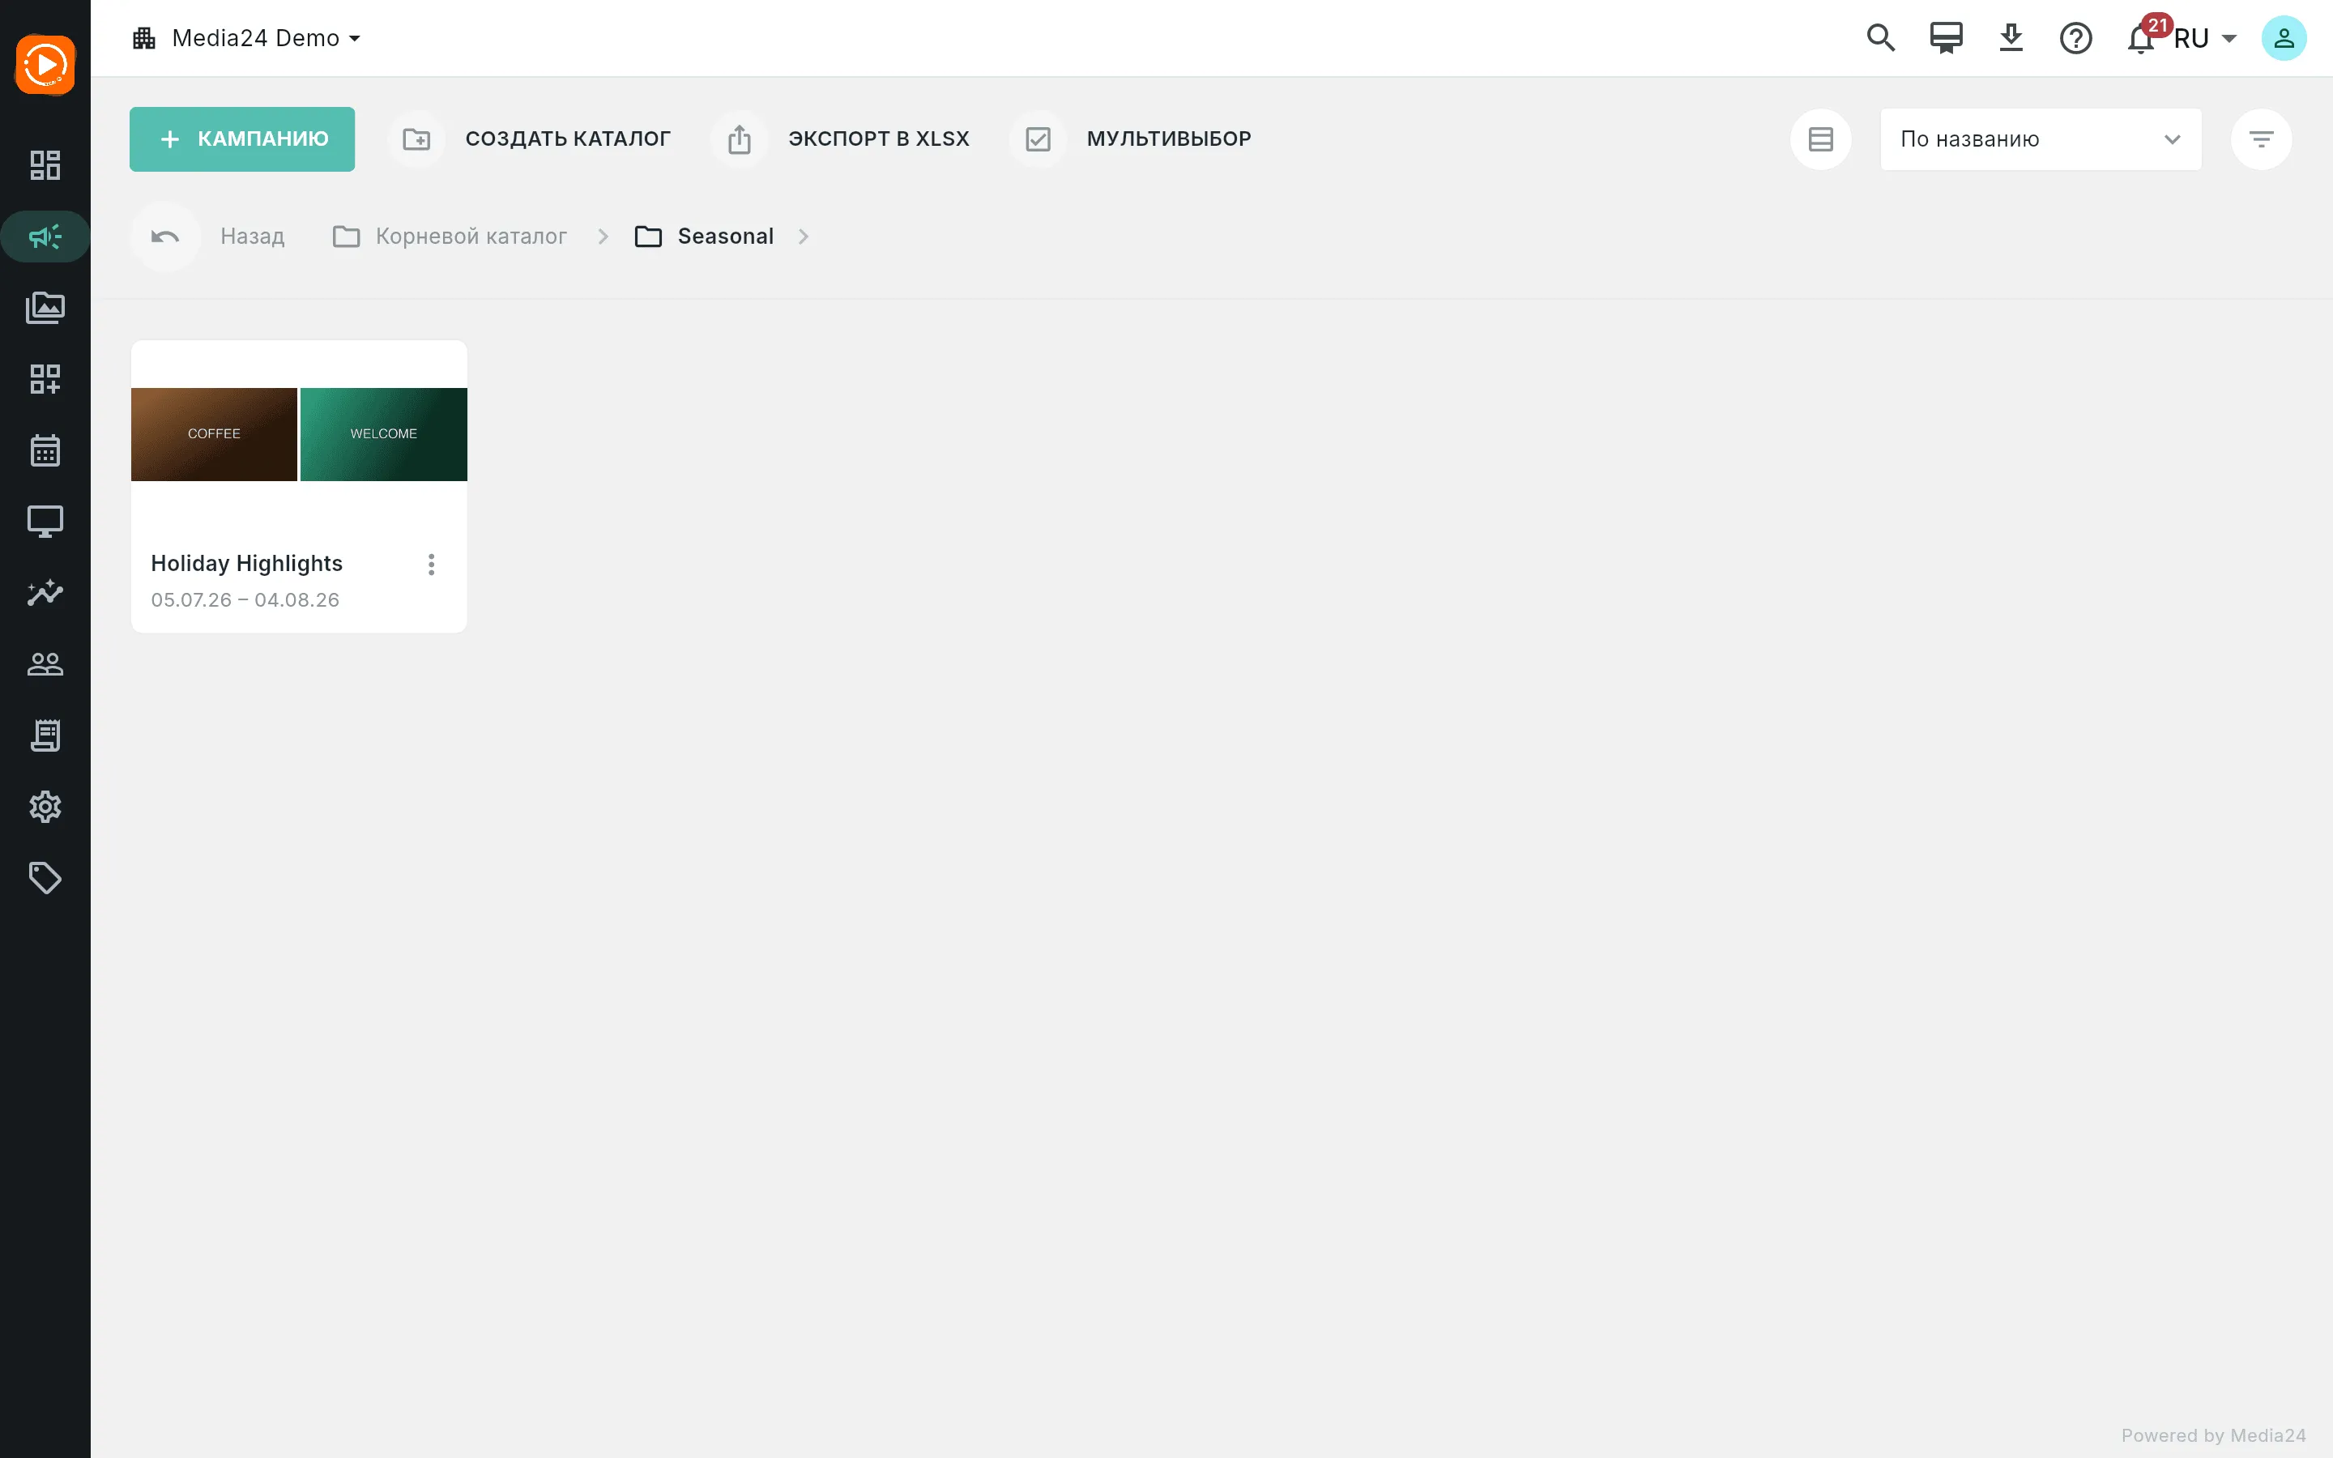The width and height of the screenshot is (2333, 1458).
Task: Open the dashboard sidebar icon
Action: (45, 165)
